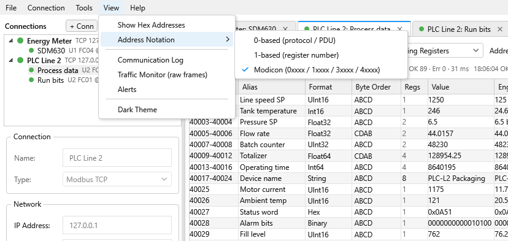Click the Alias column header

tap(272, 87)
